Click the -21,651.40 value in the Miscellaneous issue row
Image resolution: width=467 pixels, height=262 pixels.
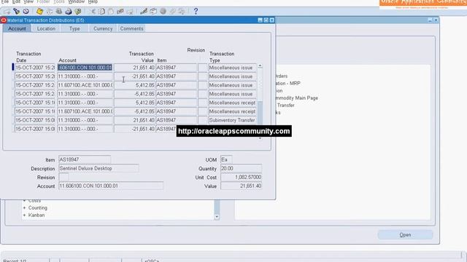coord(135,76)
